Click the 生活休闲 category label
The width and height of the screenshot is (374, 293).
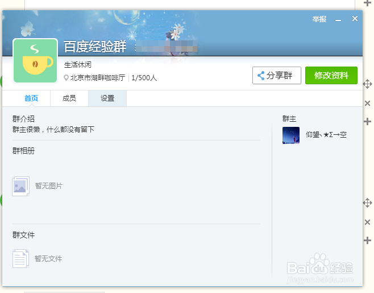point(78,65)
